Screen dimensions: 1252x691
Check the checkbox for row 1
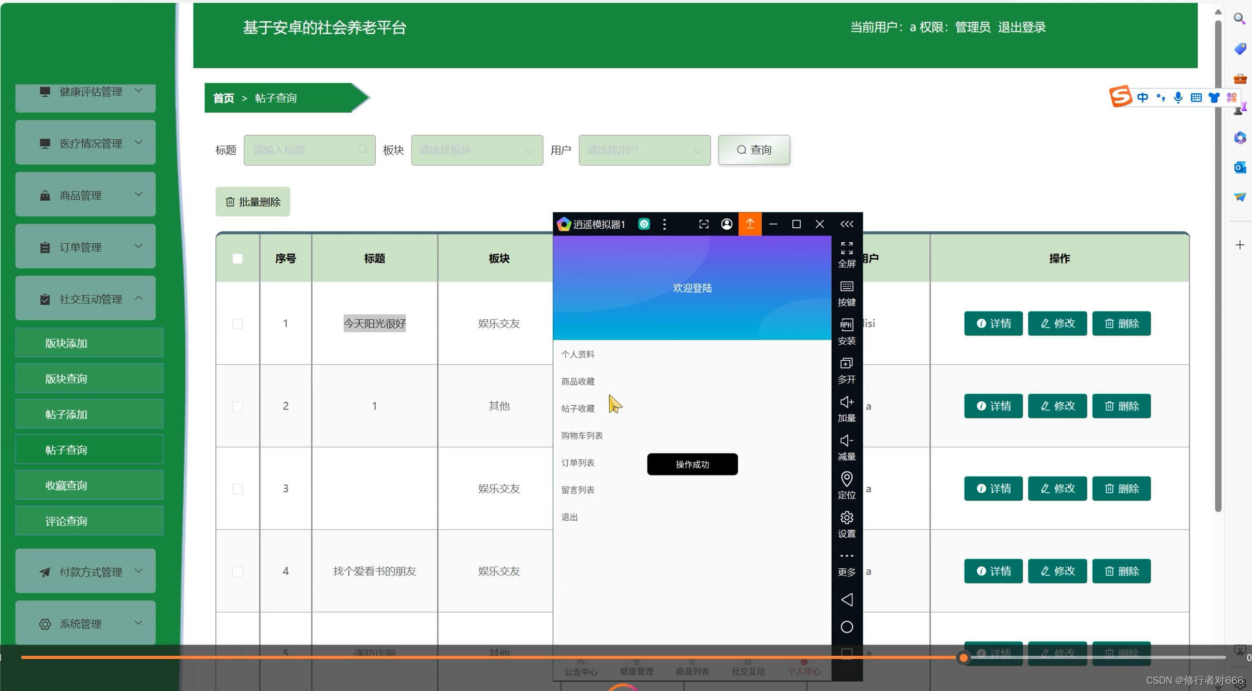(x=238, y=324)
